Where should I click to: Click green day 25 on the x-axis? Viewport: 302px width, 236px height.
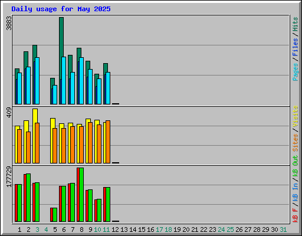point(230,230)
